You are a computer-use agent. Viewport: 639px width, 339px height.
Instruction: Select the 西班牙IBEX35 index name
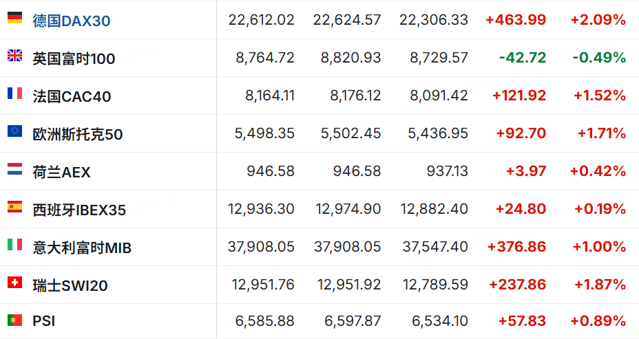(x=79, y=210)
